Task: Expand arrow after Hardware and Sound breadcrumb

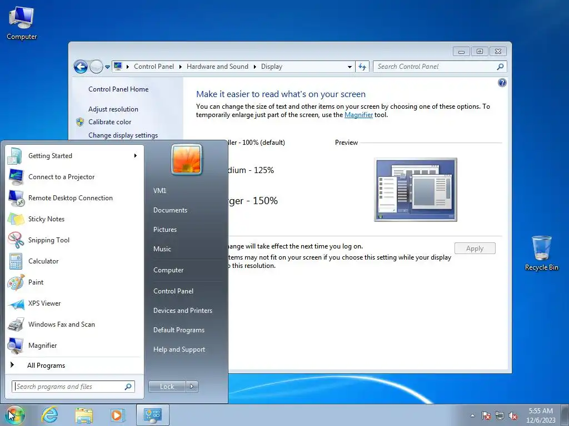Action: (x=254, y=67)
